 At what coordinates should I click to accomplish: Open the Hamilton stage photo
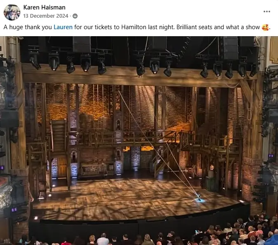click(139, 141)
